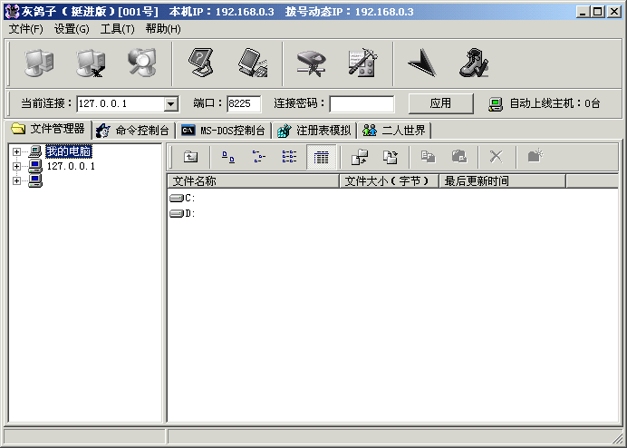Image resolution: width=627 pixels, height=448 pixels.
Task: Click the delete X icon in file toolbar
Action: 496,157
